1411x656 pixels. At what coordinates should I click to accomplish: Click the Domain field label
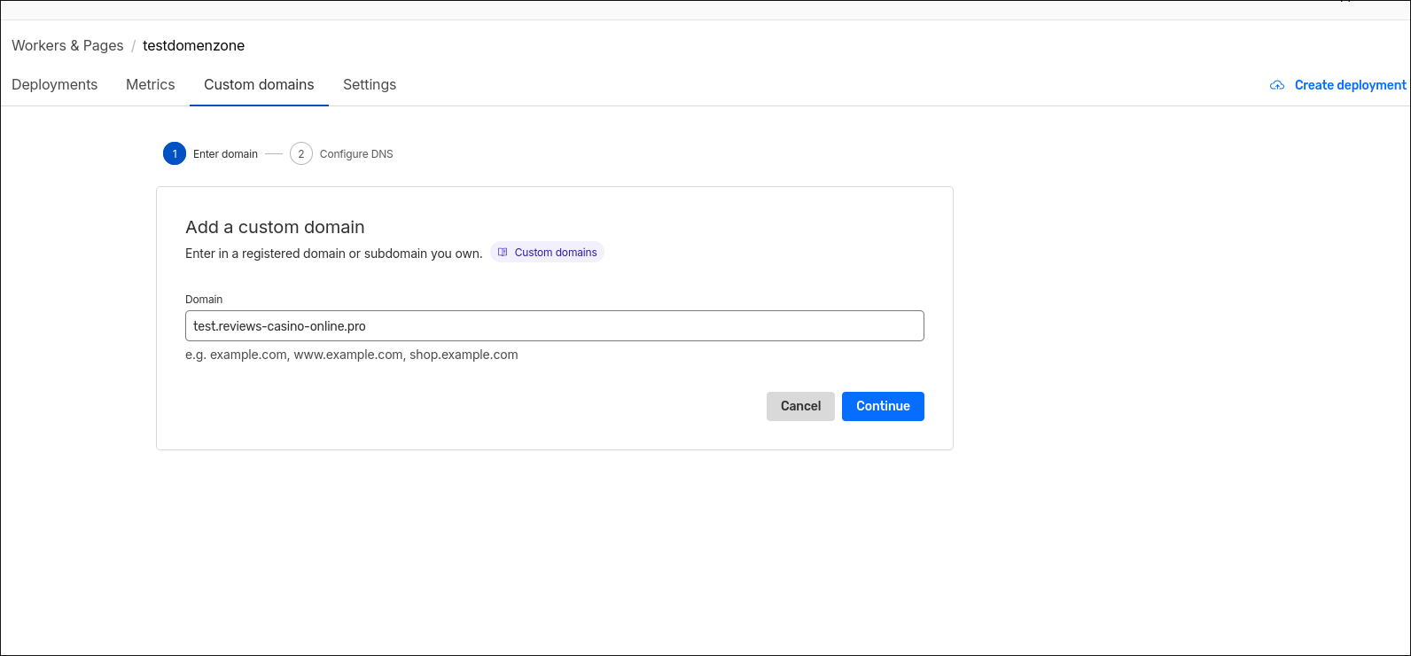[204, 300]
